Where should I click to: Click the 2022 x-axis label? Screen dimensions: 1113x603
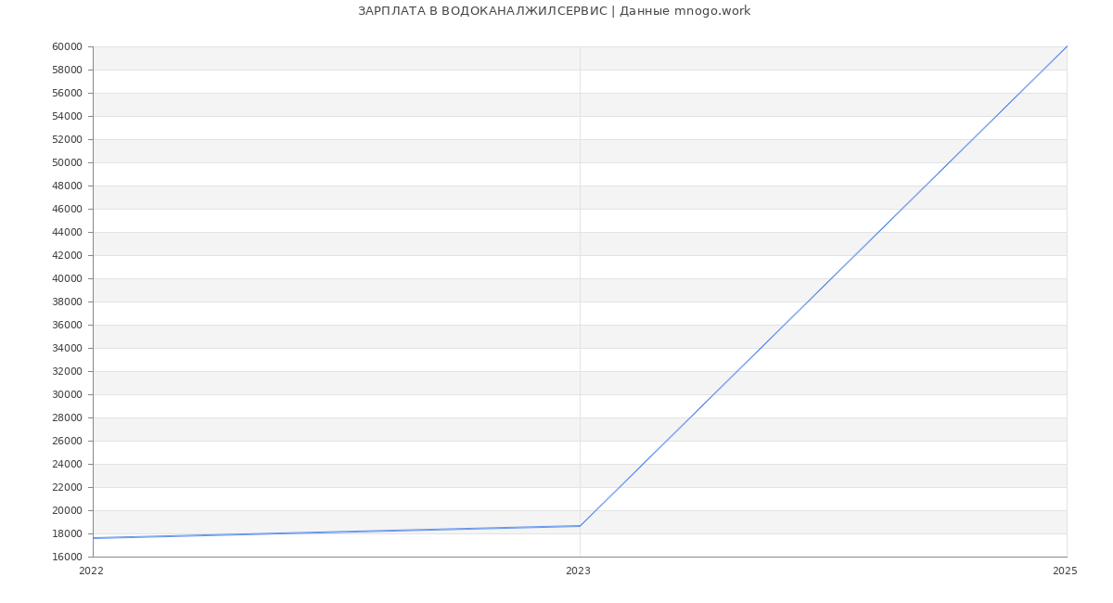[91, 571]
